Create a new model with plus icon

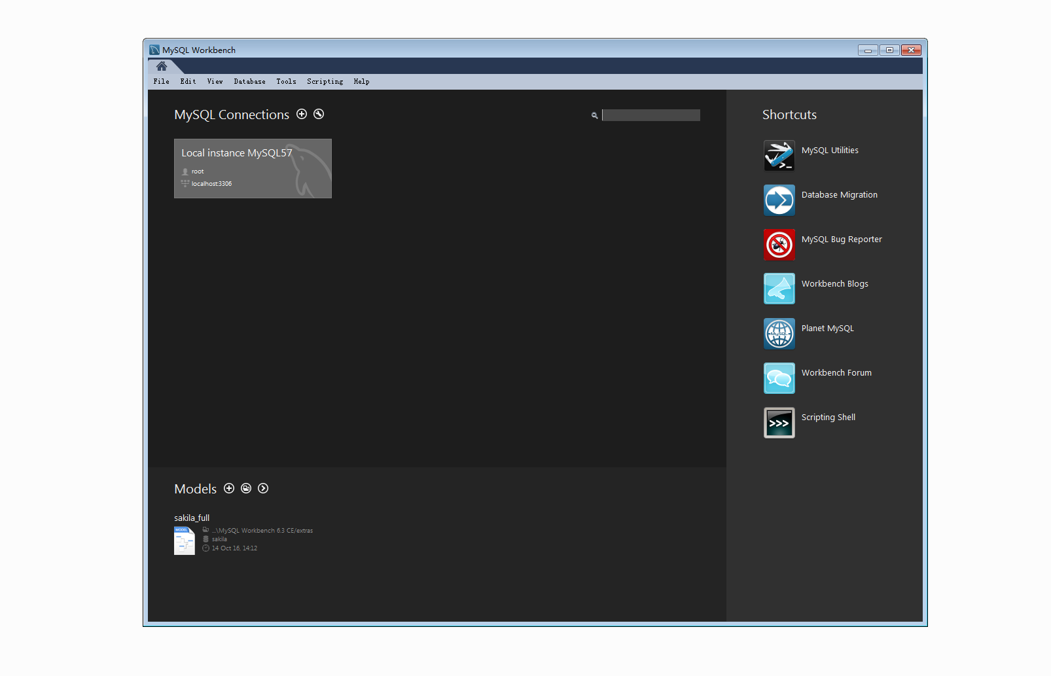229,488
